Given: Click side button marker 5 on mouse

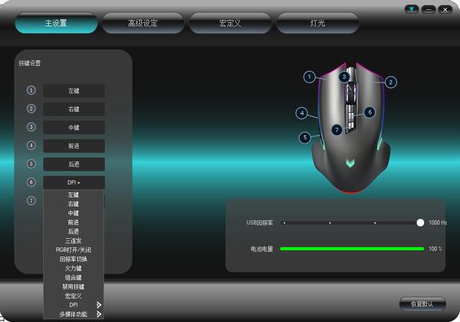Looking at the screenshot, I should coord(305,137).
